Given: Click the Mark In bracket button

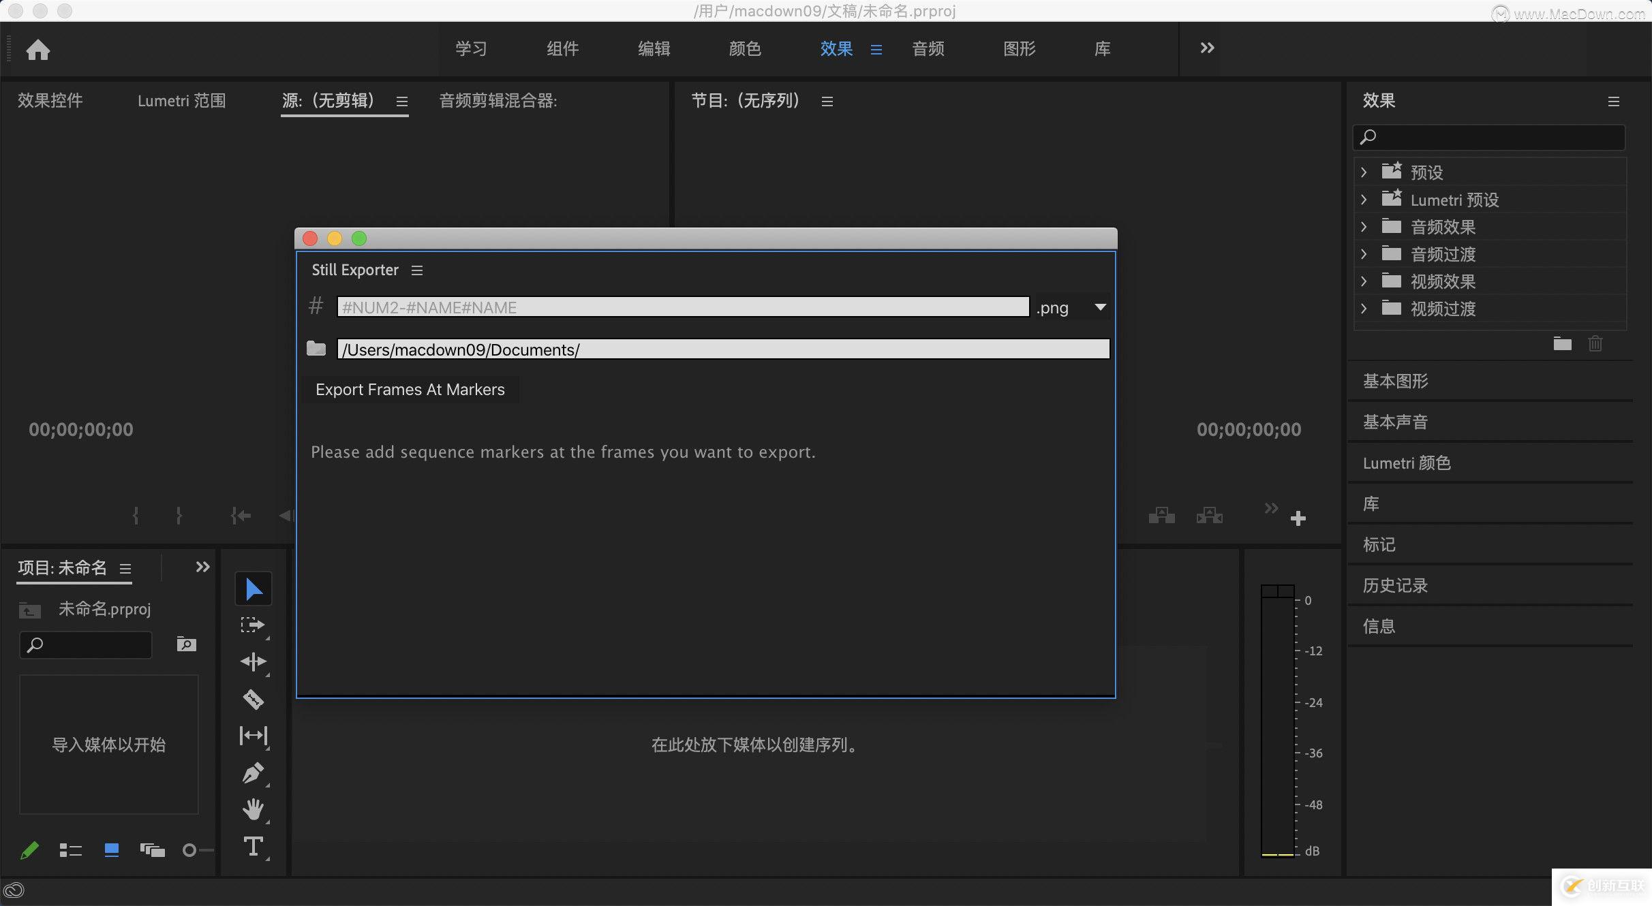Looking at the screenshot, I should [x=136, y=516].
